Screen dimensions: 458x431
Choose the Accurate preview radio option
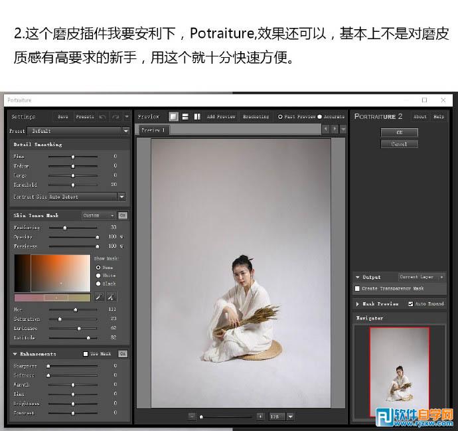(x=319, y=117)
